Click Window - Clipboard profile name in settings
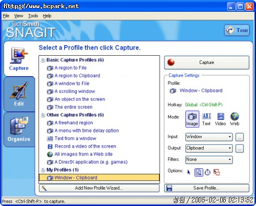Viewport: 256px width, 206px height. (201, 90)
